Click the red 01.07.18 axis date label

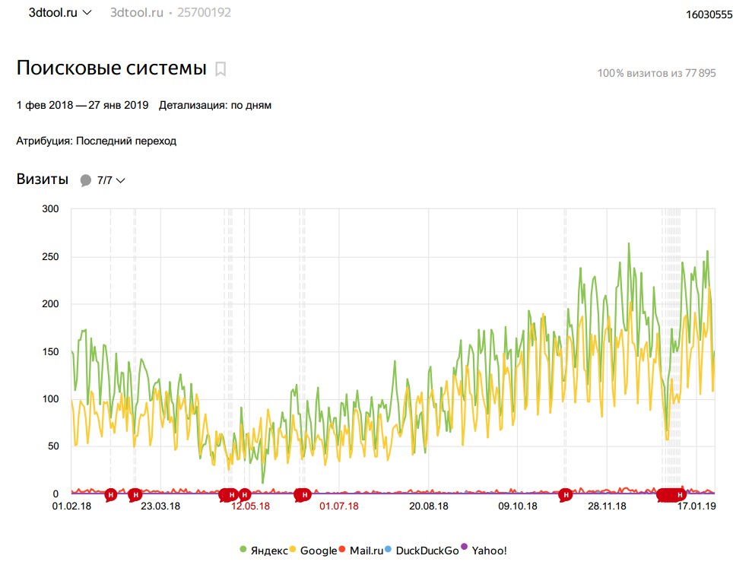[x=339, y=506]
